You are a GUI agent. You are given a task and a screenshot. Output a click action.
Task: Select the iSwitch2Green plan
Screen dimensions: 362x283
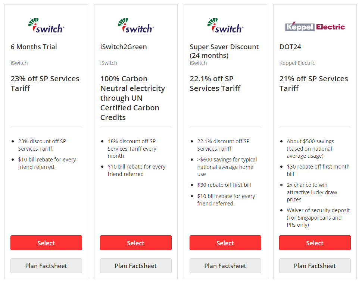(136, 243)
